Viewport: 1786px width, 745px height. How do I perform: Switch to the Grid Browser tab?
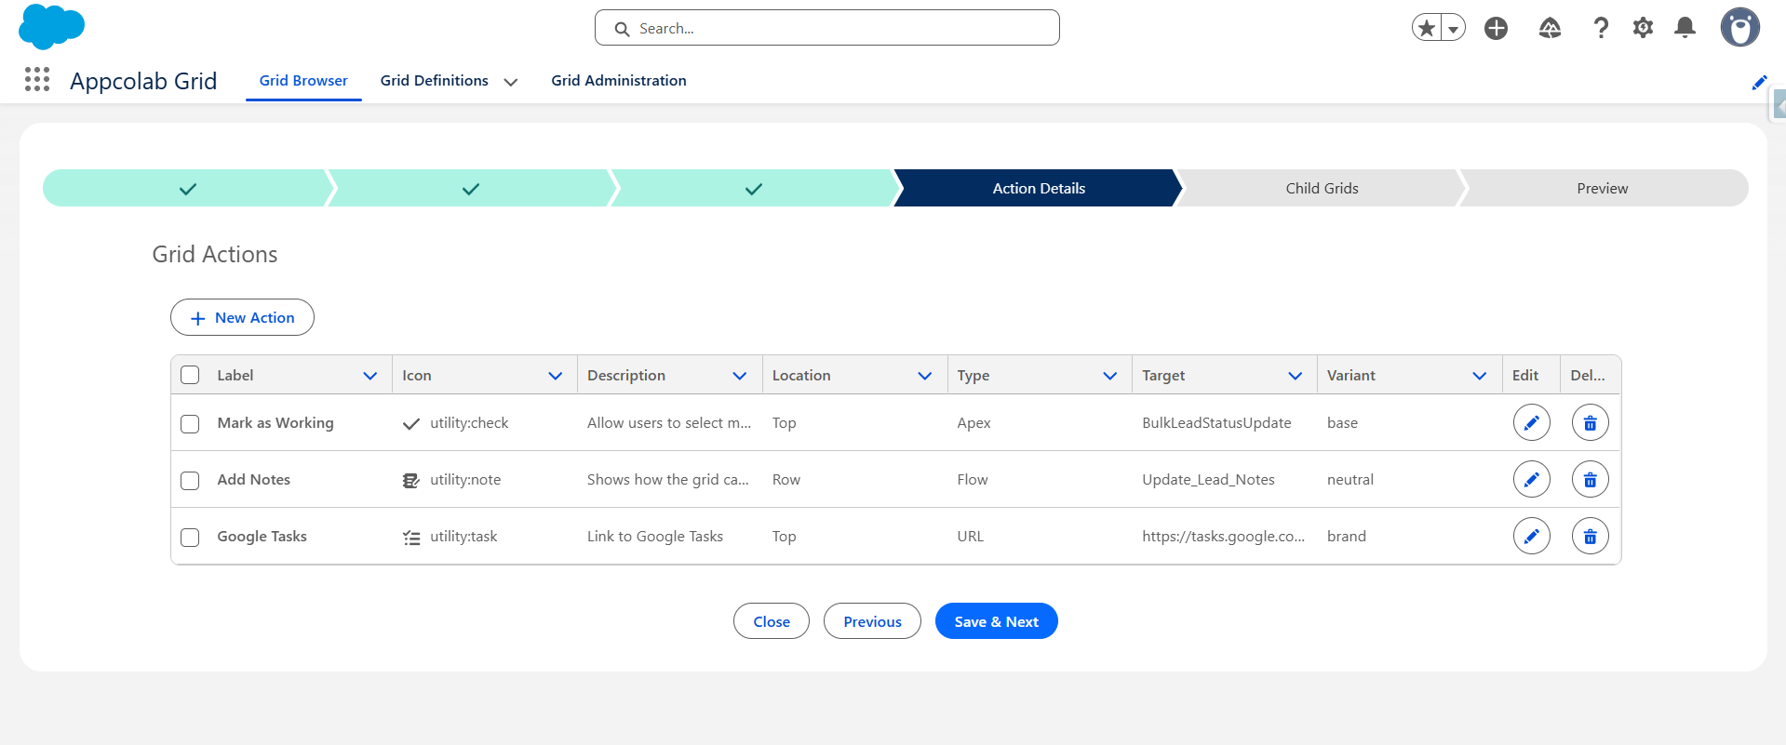pyautogui.click(x=303, y=81)
